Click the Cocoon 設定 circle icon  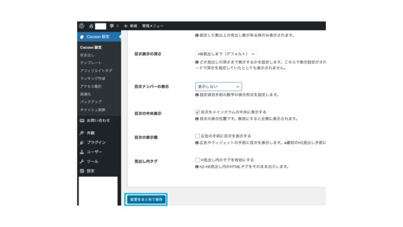click(x=82, y=37)
